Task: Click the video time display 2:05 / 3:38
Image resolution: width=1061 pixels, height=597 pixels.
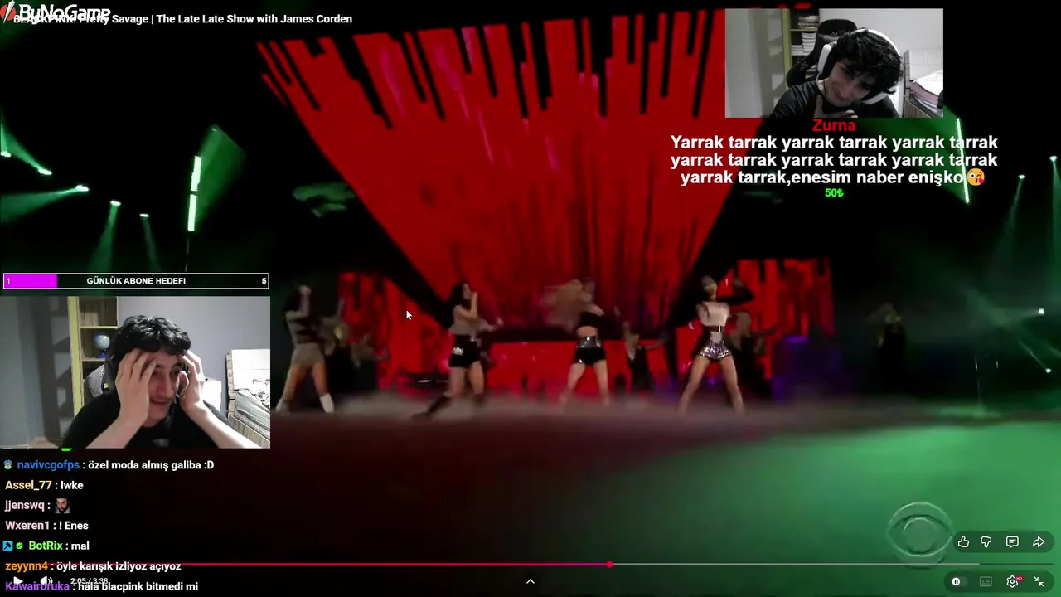Action: [x=90, y=581]
